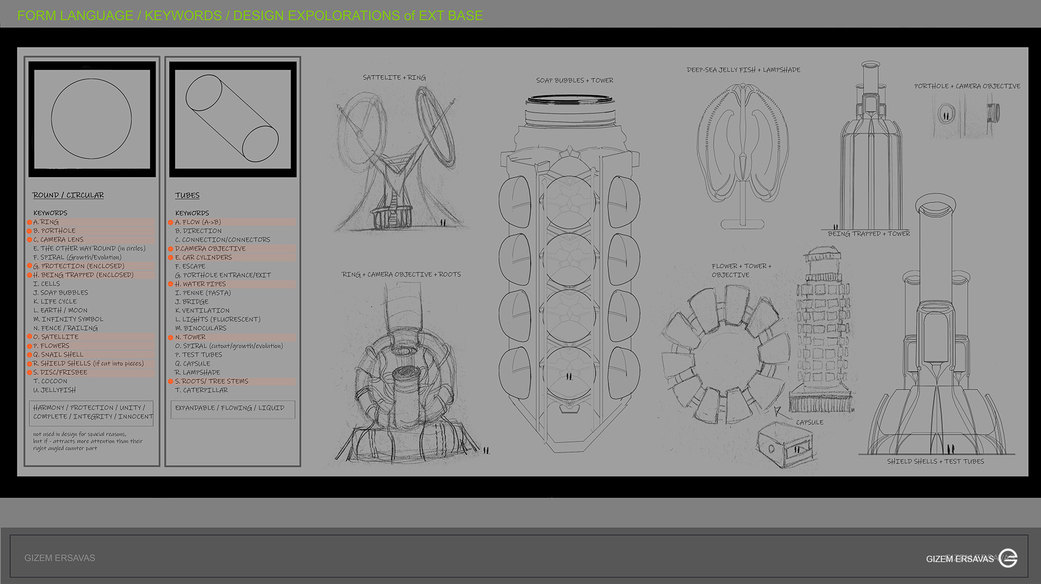Select keyword 'A. RING'
Screen dimensions: 1041x584
tap(46, 222)
